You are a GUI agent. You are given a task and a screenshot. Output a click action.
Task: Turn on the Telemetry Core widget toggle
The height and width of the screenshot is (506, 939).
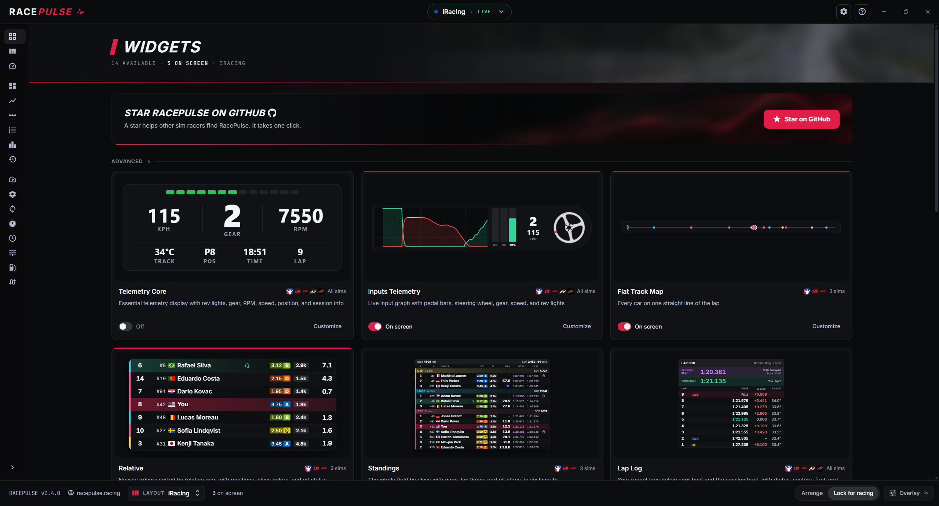[x=125, y=326]
